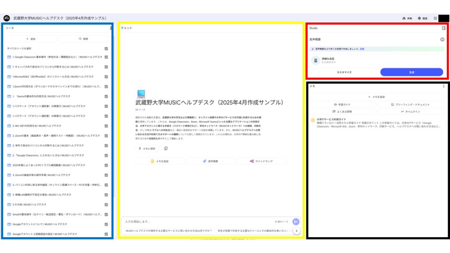Toggle the 2. MU-NETの利用方法 checkbox
This screenshot has height=253, width=450.
(106, 126)
